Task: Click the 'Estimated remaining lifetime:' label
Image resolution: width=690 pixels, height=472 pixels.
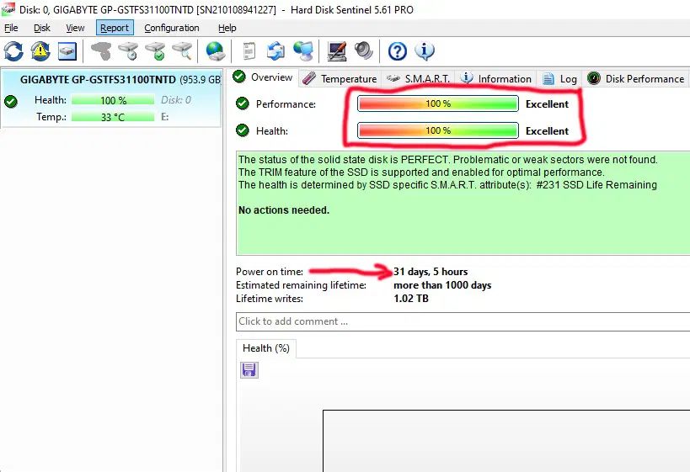Action: [301, 285]
